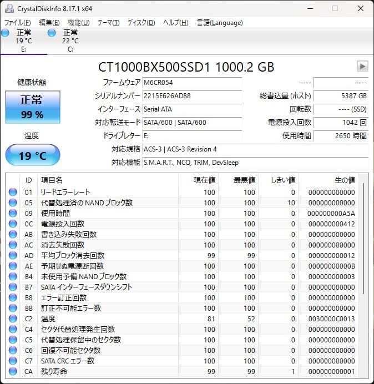Click the transfer mode field SATA/600 | SATA/600

192,122
